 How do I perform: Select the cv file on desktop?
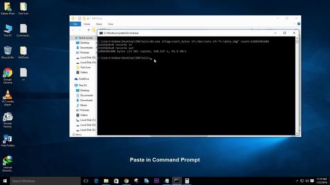pos(23,75)
